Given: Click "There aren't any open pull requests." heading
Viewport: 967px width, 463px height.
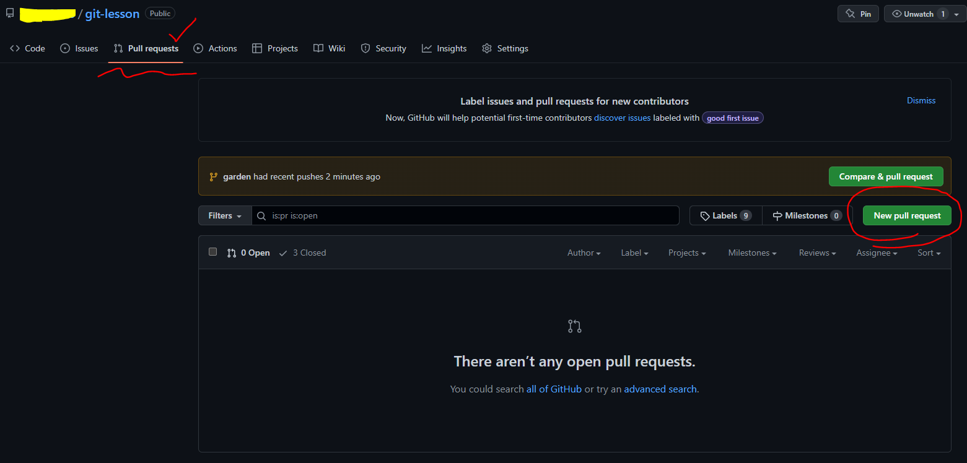Looking at the screenshot, I should point(575,361).
